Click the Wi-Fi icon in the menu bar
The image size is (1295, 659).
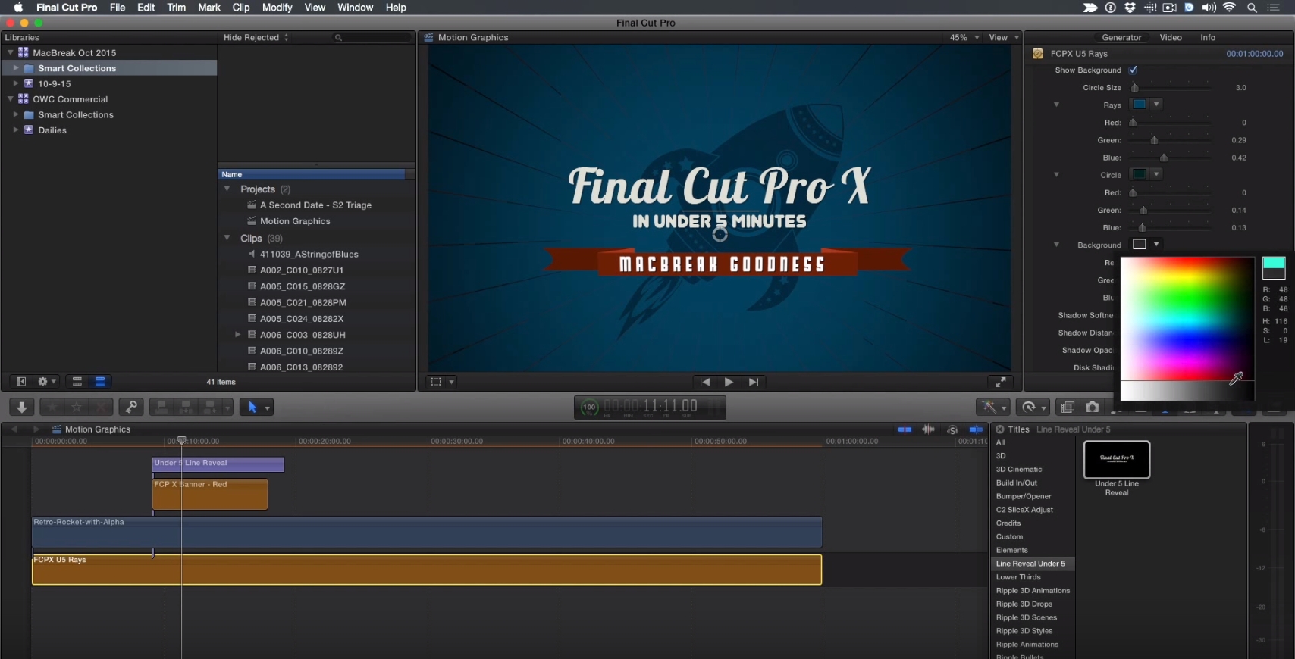(1229, 8)
